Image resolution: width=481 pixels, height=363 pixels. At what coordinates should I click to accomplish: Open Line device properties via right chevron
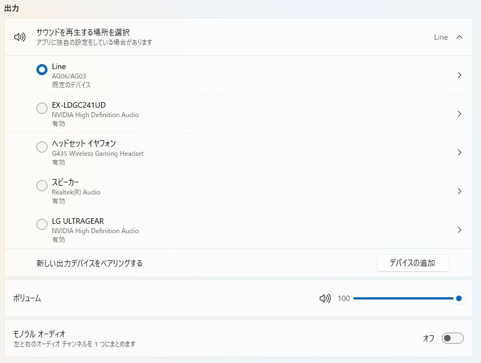pos(459,75)
